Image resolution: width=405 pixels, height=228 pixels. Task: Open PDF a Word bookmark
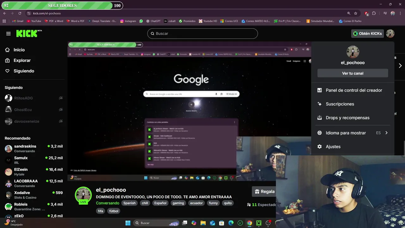click(x=54, y=21)
